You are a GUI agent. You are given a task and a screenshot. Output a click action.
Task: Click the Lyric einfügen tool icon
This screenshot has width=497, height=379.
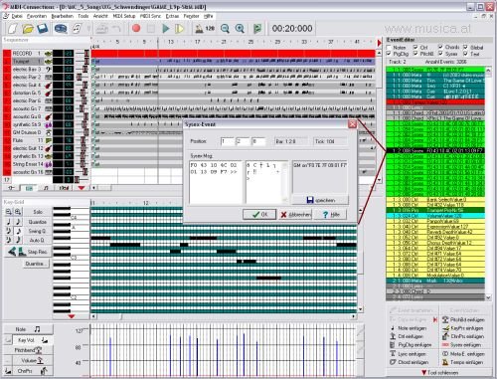[393, 354]
